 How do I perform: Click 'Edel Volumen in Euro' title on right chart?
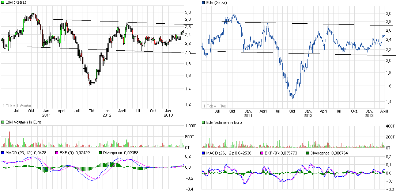pyautogui.click(x=224, y=123)
